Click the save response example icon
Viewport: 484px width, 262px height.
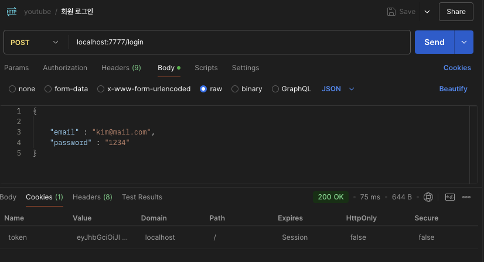[x=450, y=197]
